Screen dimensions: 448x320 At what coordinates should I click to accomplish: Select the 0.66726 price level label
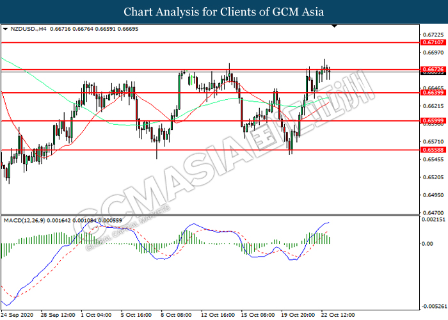pos(433,69)
